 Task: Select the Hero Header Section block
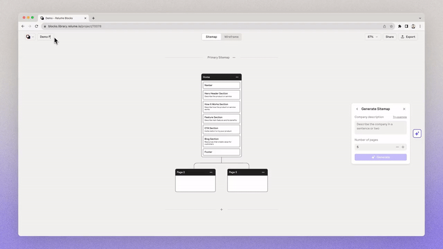[x=221, y=95]
